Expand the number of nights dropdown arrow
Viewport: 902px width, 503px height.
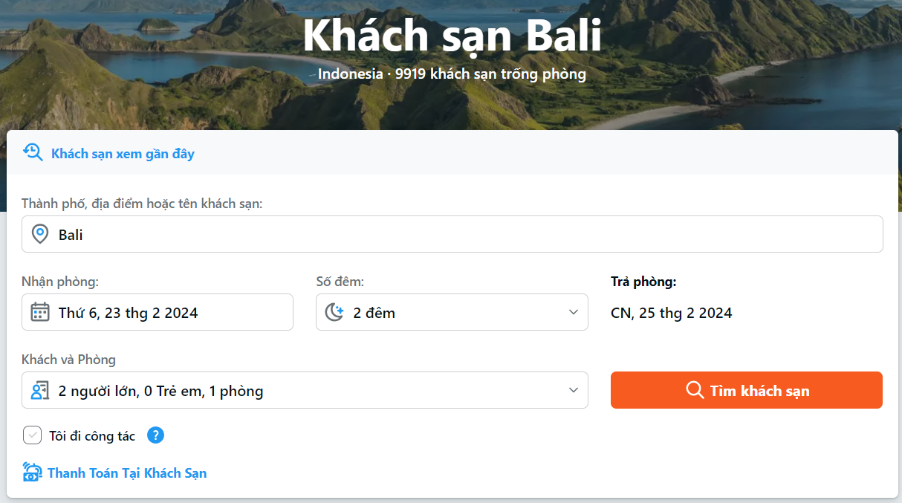click(x=573, y=312)
